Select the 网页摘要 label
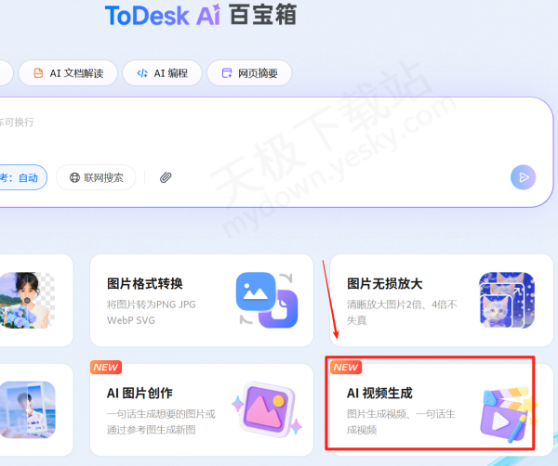The image size is (558, 466). coord(258,73)
